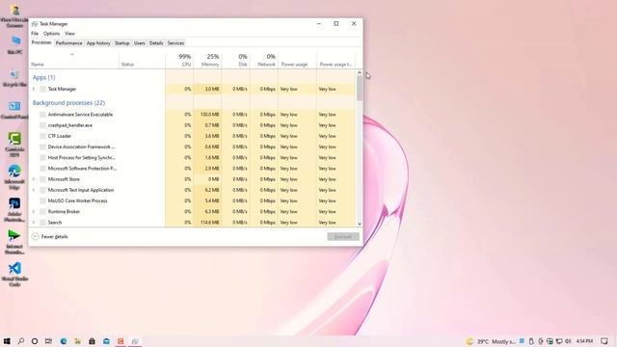Click the Apps (1) group heading
Viewport: 617px width, 347px height.
[x=43, y=77]
